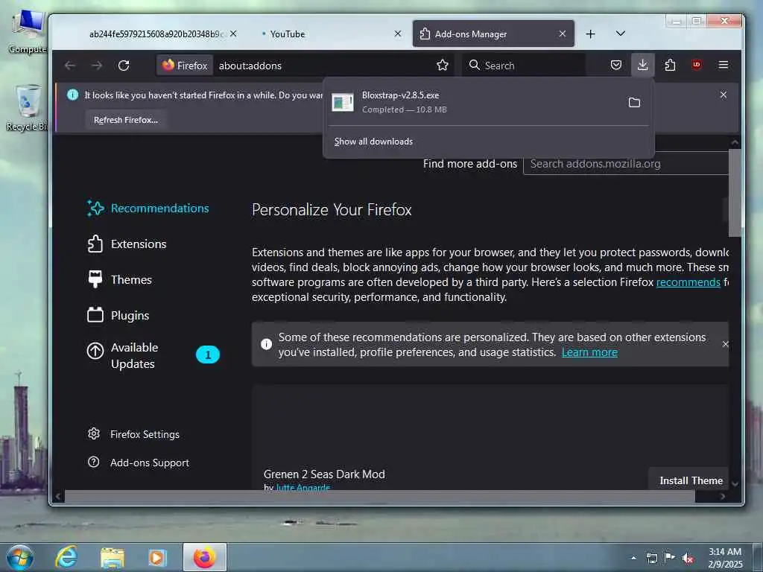Click the Firefox identity icon in address bar
The width and height of the screenshot is (763, 572).
pyautogui.click(x=185, y=66)
